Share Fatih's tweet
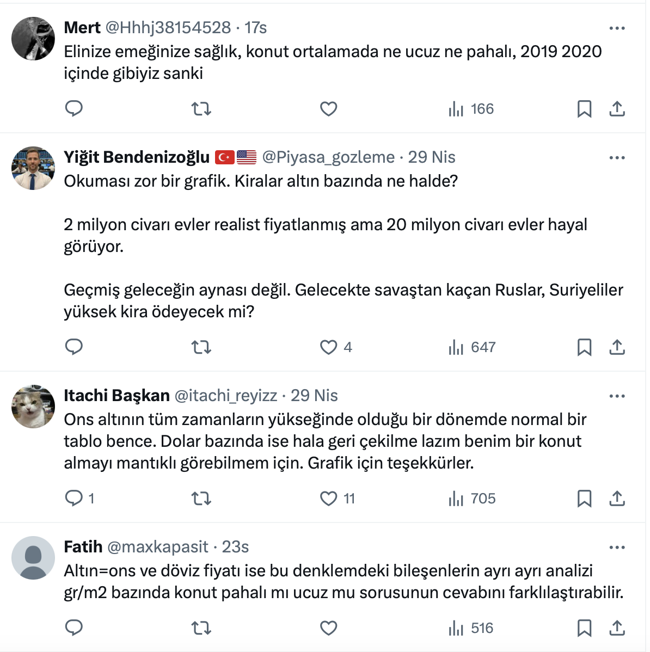This screenshot has width=650, height=652. (617, 628)
